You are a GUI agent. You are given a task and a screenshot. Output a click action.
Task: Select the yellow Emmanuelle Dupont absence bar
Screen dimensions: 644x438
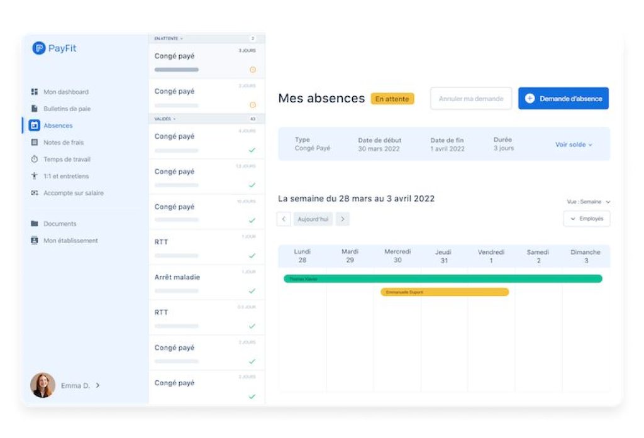point(445,292)
